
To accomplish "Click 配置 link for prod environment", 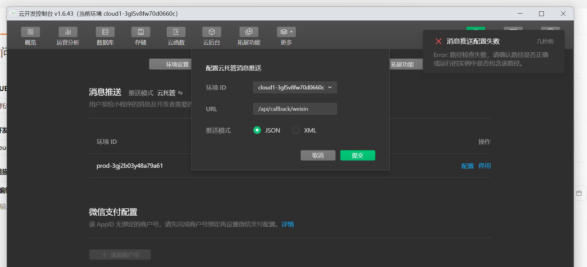I will click(467, 166).
